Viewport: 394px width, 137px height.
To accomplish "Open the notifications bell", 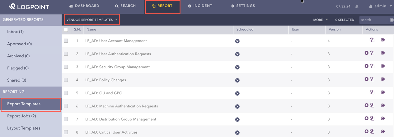I will pos(357,6).
